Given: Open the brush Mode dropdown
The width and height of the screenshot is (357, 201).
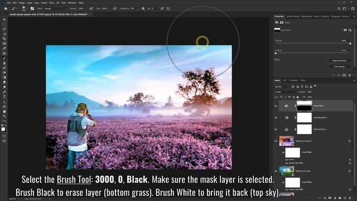Looking at the screenshot, I should click(55, 9).
